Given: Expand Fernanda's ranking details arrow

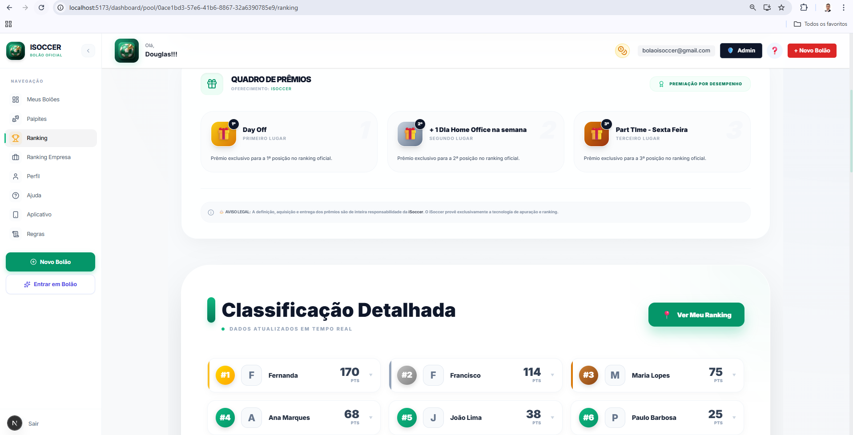Looking at the screenshot, I should pyautogui.click(x=371, y=375).
